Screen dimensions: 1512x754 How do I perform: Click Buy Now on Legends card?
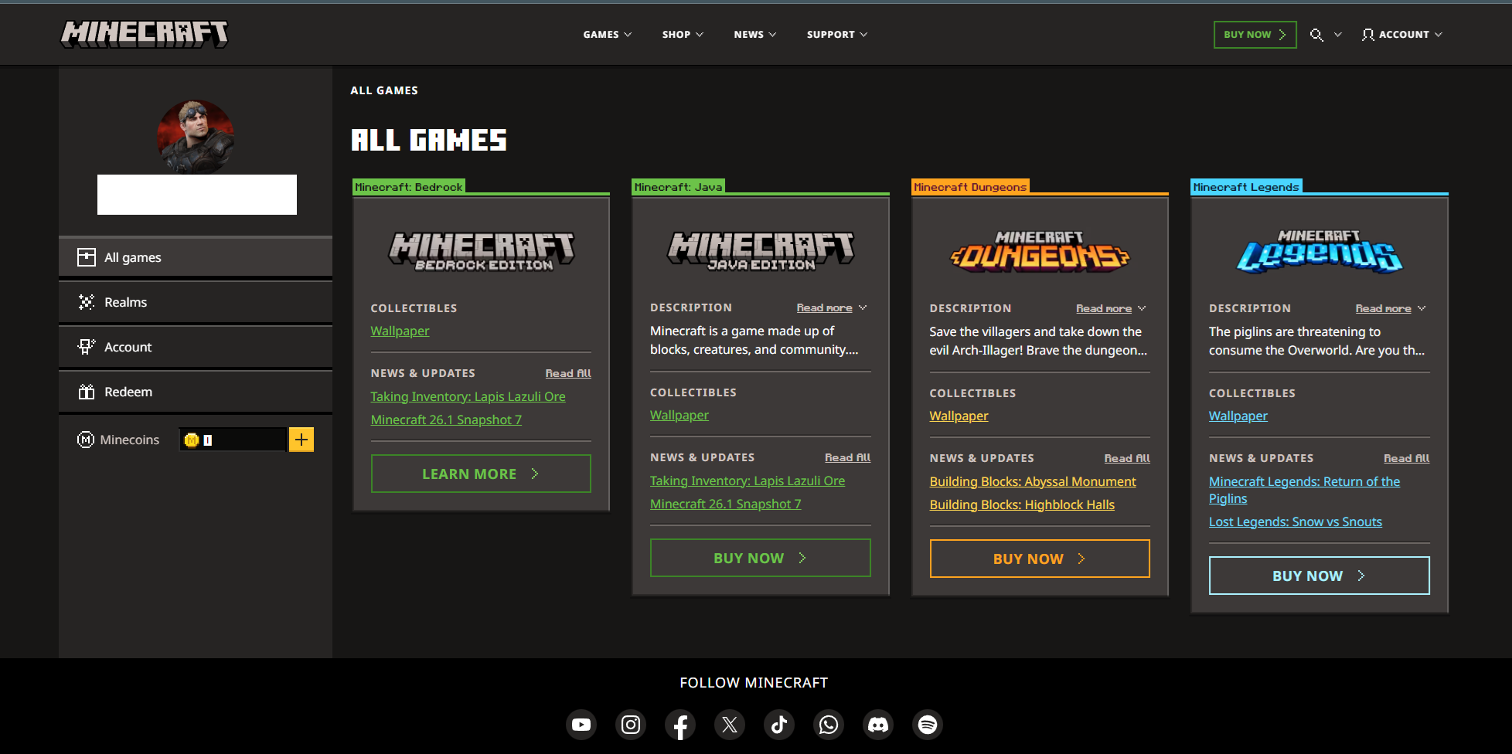1320,576
